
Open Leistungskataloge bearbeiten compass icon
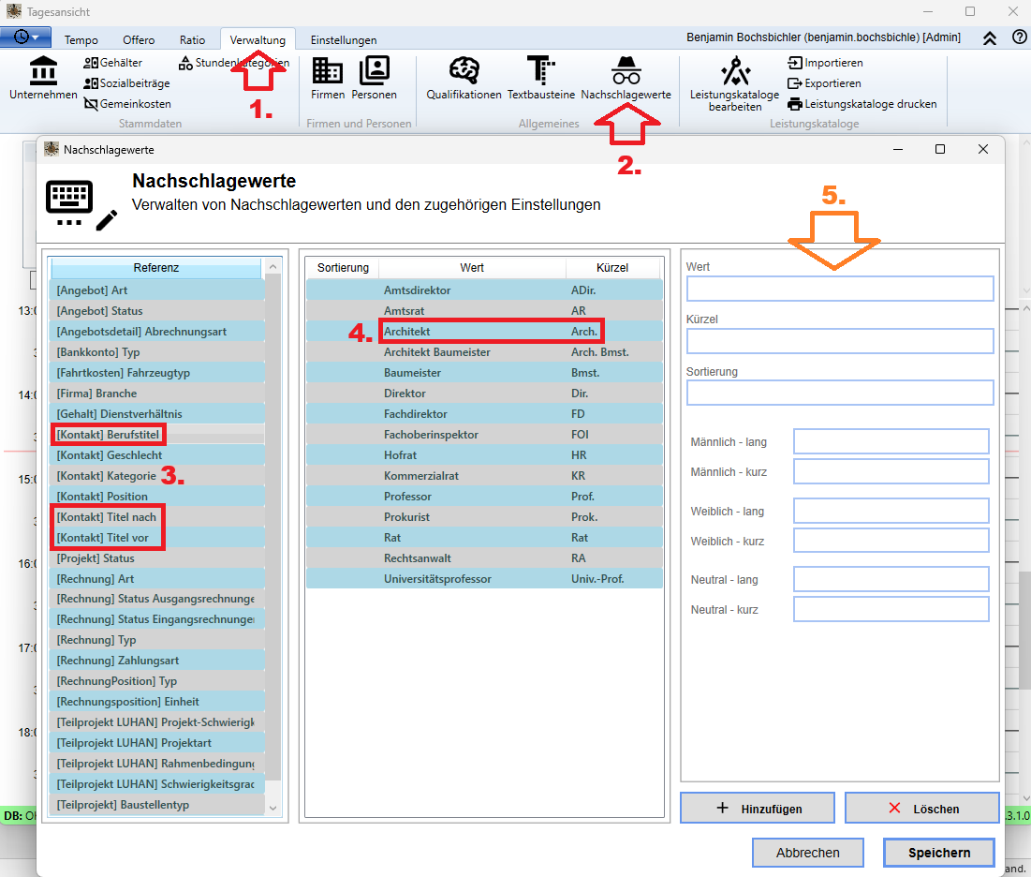735,71
